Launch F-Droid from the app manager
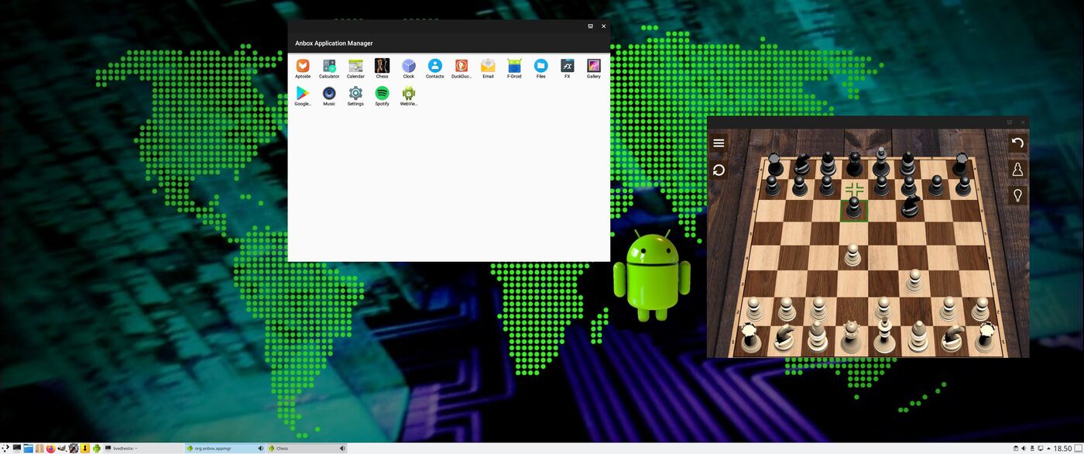 click(x=514, y=67)
